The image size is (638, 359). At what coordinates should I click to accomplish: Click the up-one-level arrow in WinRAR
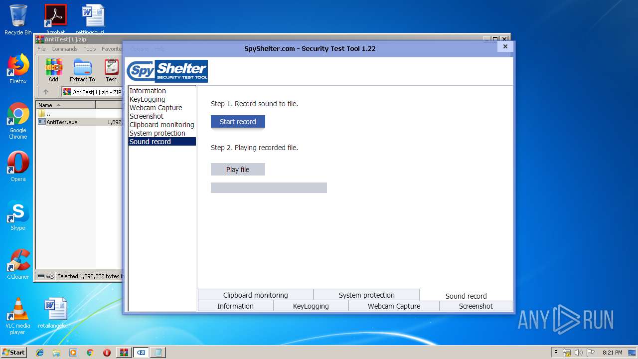(x=46, y=92)
